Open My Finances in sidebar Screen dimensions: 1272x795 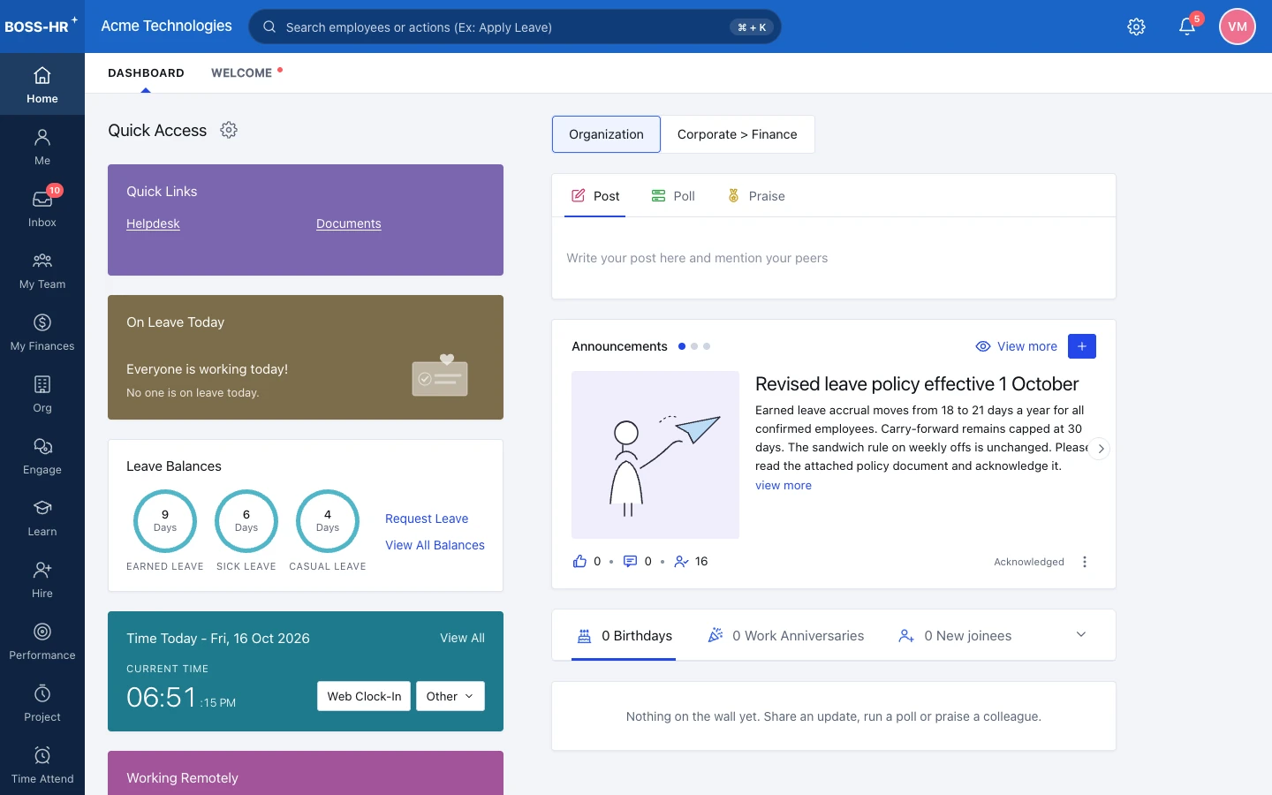[x=42, y=332]
